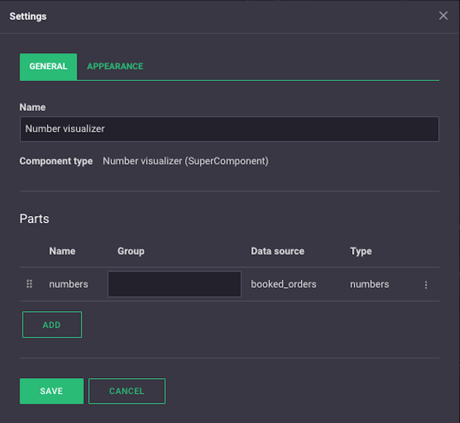The width and height of the screenshot is (460, 423).
Task: Click the numbers type cell
Action: (x=369, y=284)
